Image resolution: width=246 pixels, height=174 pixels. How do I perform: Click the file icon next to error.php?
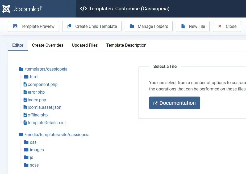[25, 92]
